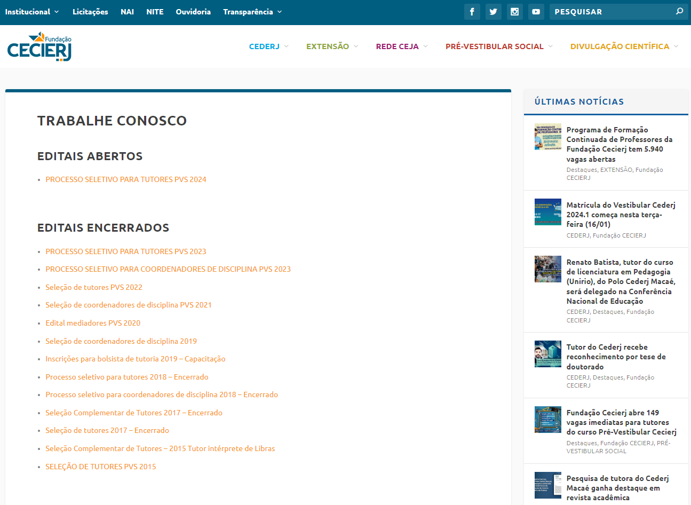This screenshot has width=691, height=505.
Task: Expand the CEDERJ navigation dropdown
Action: click(269, 46)
